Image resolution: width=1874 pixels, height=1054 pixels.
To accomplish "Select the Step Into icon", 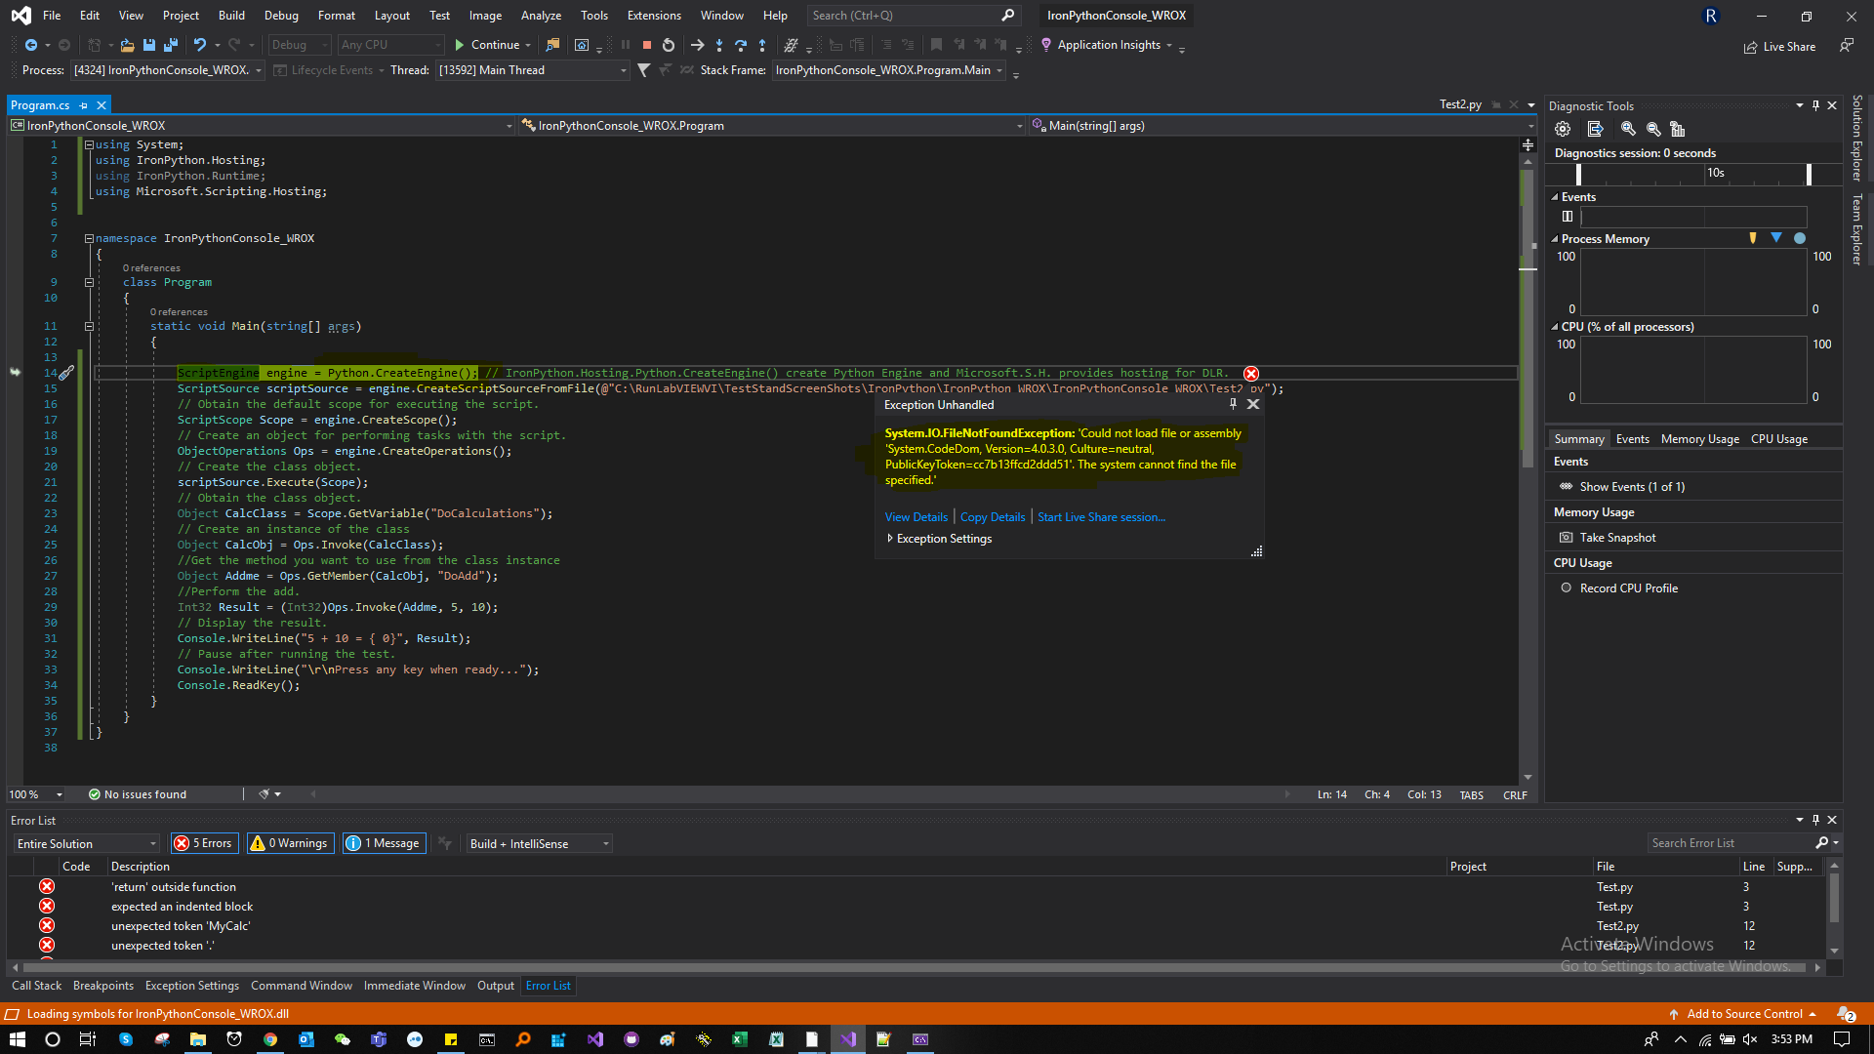I will click(719, 44).
